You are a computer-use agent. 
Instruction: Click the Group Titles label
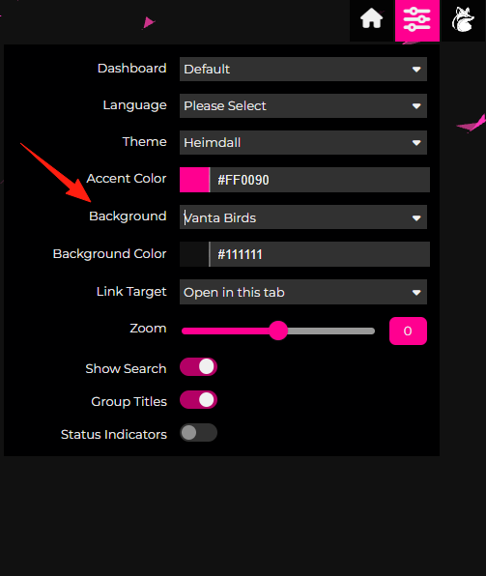click(129, 401)
